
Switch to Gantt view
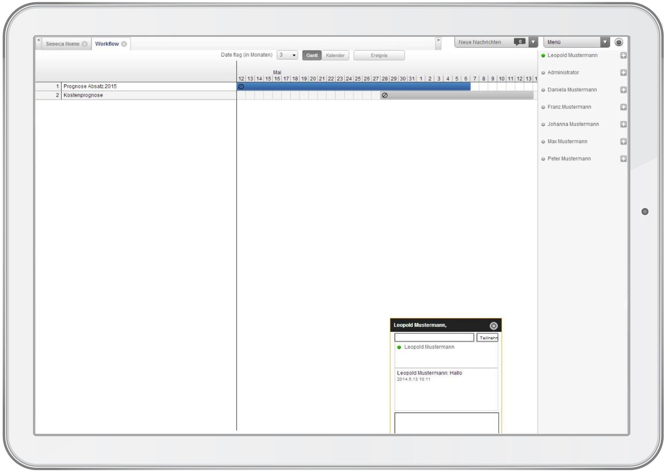click(x=312, y=55)
